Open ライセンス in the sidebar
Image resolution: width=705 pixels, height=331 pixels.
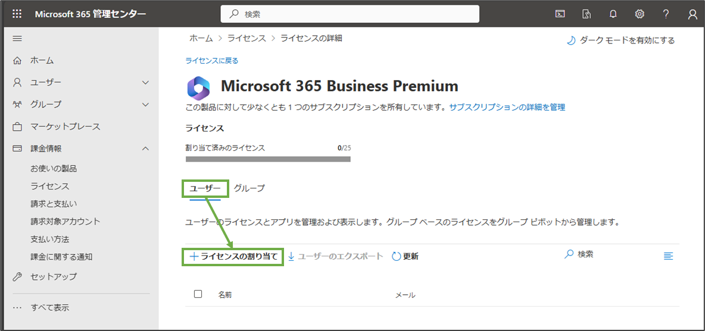click(50, 186)
